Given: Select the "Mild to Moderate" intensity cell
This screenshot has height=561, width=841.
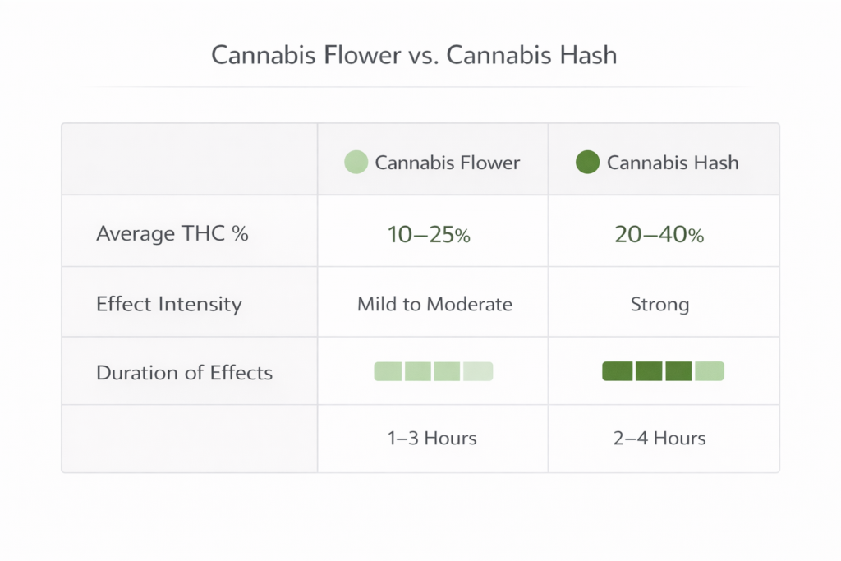Looking at the screenshot, I should pyautogui.click(x=434, y=305).
